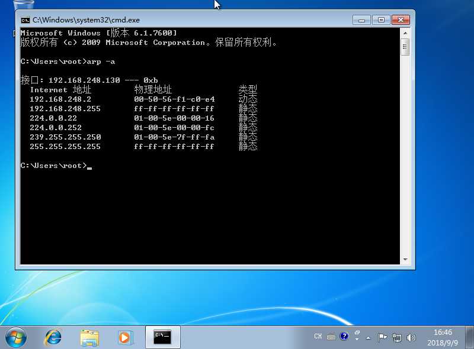This screenshot has height=349, width=474.
Task: Click the 2009 Microsoft Corporation copyright line
Action: (x=149, y=42)
